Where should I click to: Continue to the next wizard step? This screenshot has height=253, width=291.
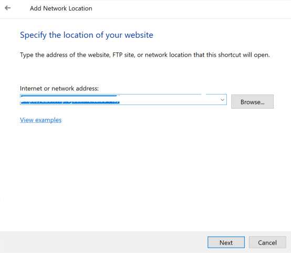pyautogui.click(x=226, y=243)
